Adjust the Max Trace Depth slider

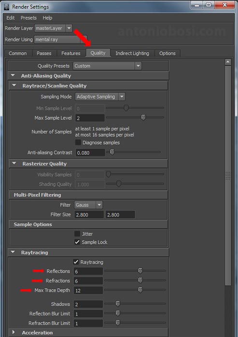[x=140, y=290]
